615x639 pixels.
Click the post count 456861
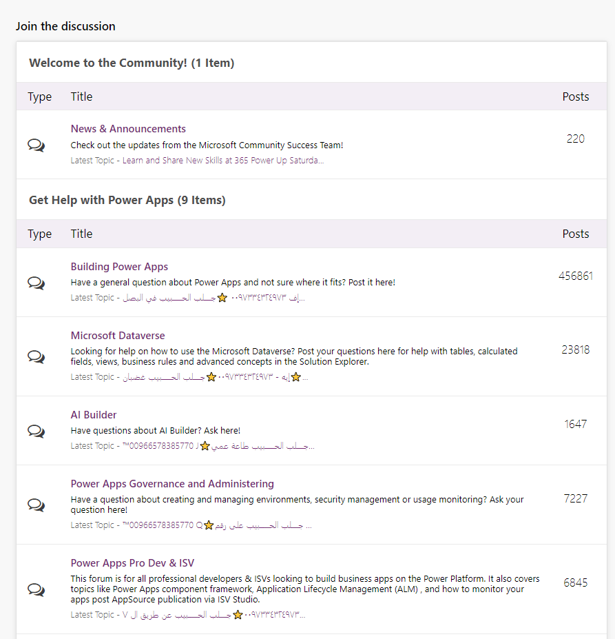(x=576, y=276)
